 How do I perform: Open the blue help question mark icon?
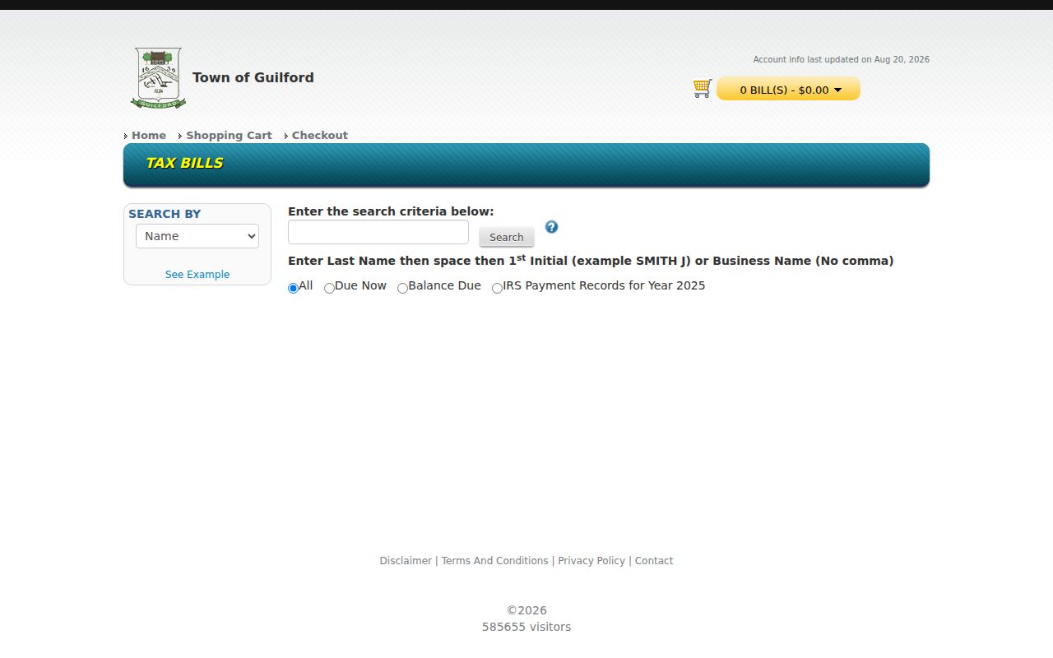point(551,227)
